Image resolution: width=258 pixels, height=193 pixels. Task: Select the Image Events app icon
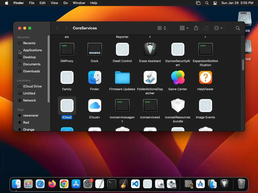coord(205,106)
